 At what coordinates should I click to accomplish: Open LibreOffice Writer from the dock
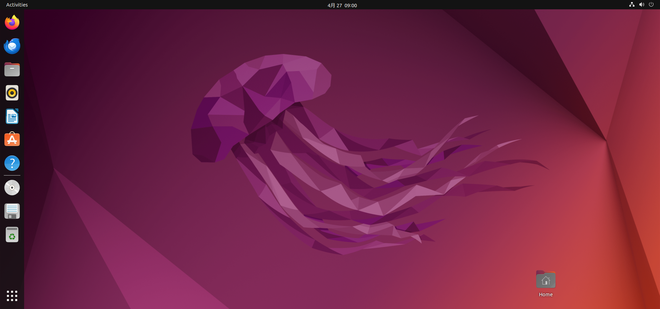12,116
